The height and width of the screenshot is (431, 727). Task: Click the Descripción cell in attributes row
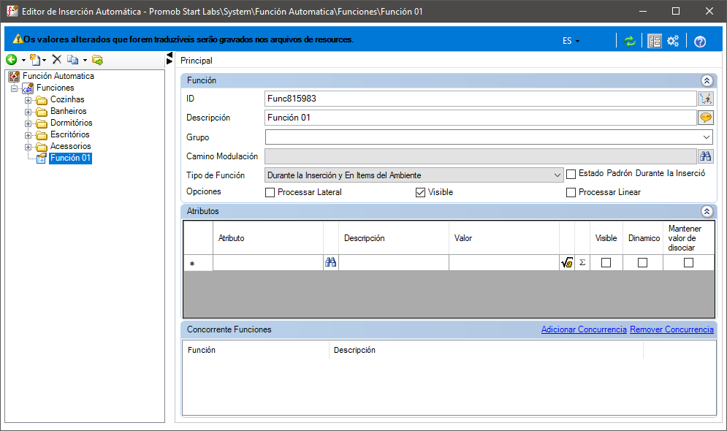[x=394, y=263]
